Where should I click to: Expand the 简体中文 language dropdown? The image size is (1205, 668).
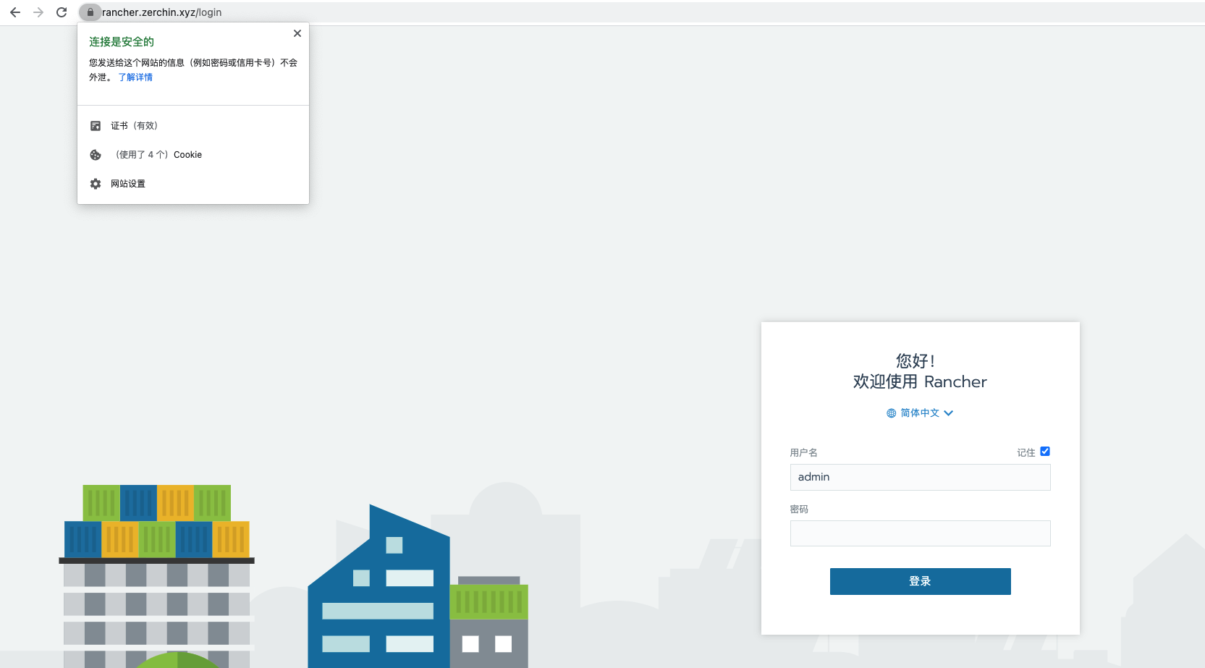point(920,413)
